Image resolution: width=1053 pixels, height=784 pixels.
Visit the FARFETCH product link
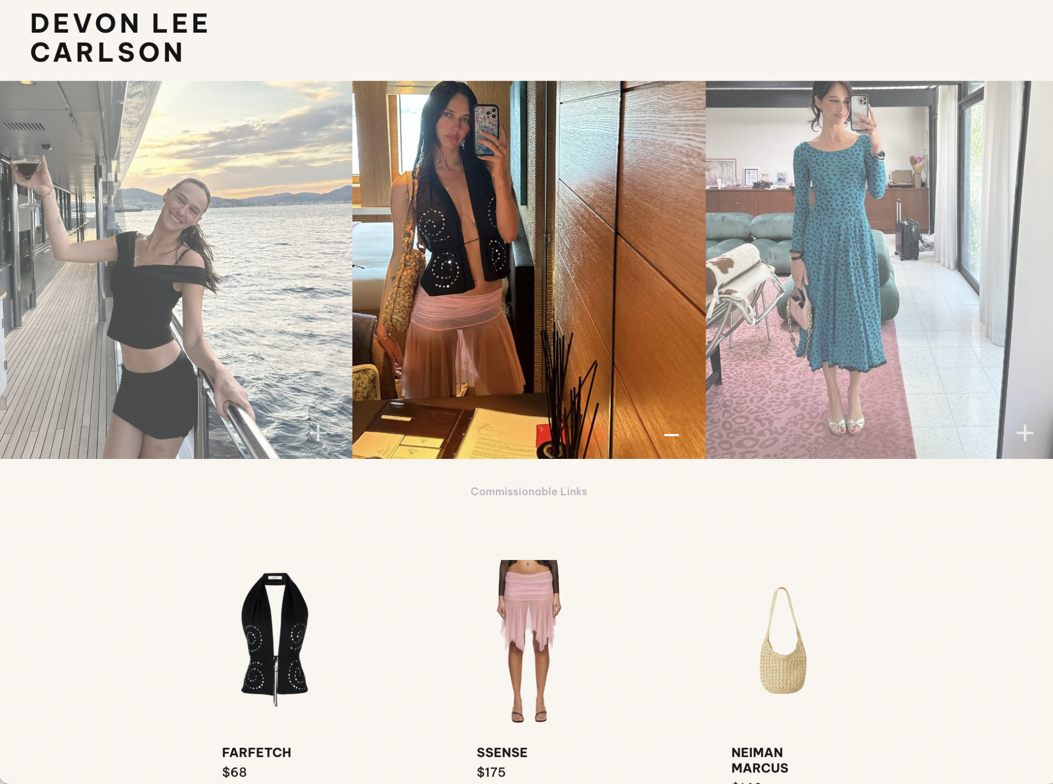click(x=256, y=752)
